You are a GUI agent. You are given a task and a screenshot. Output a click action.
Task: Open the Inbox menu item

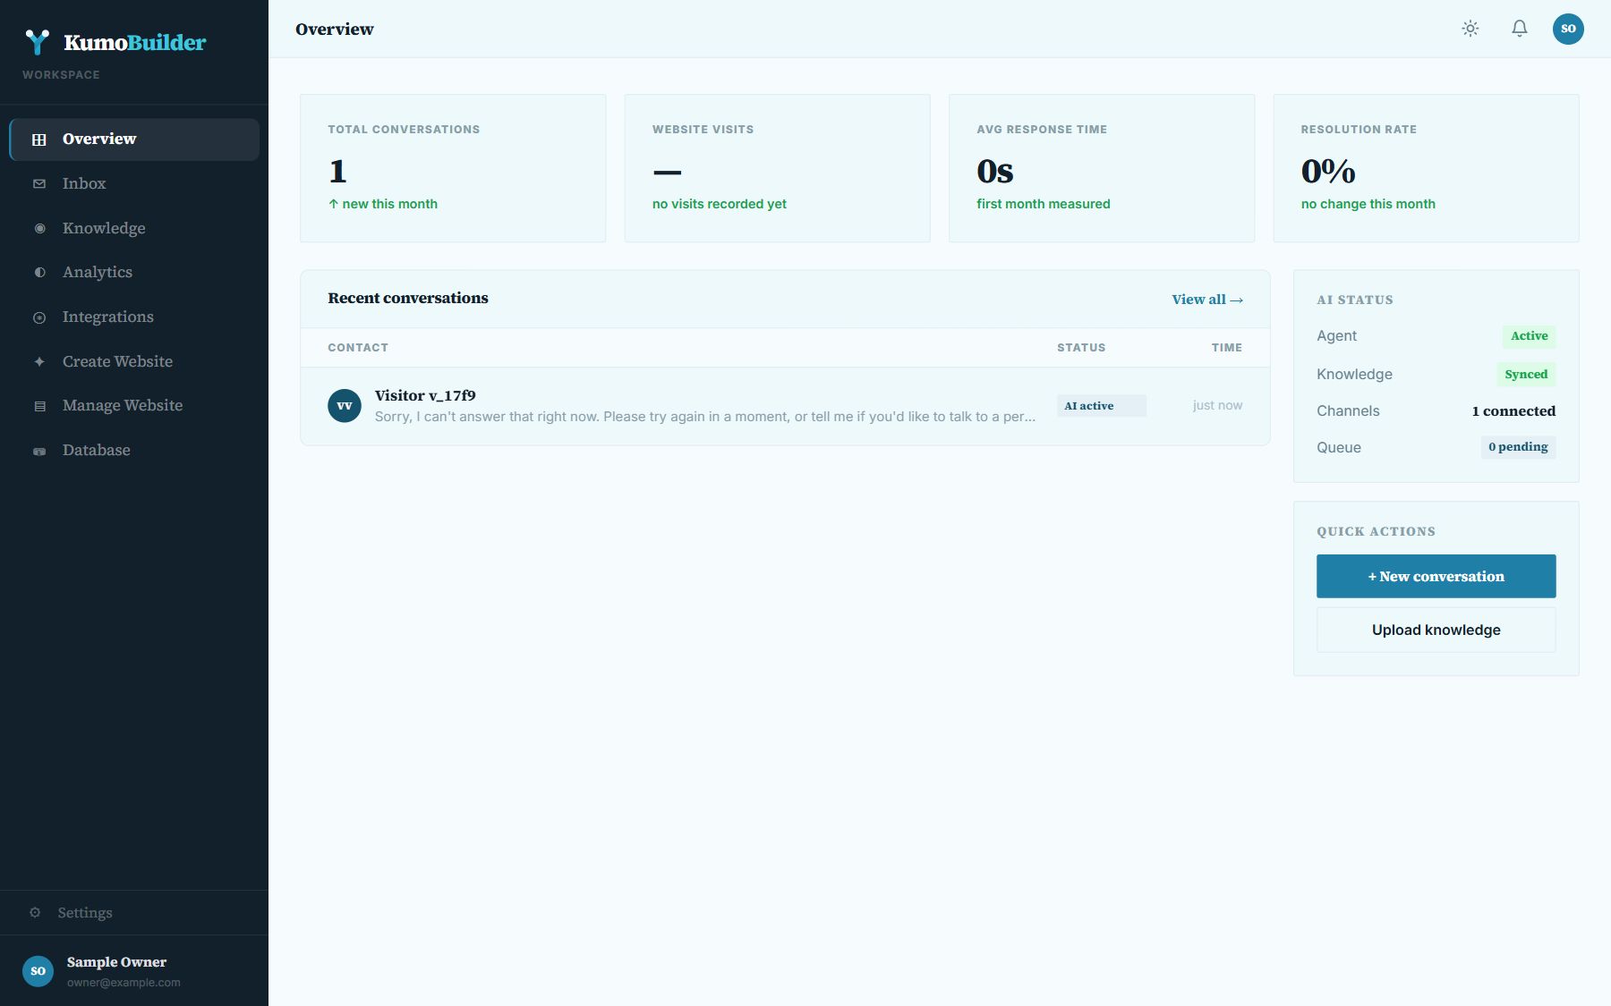pos(134,183)
